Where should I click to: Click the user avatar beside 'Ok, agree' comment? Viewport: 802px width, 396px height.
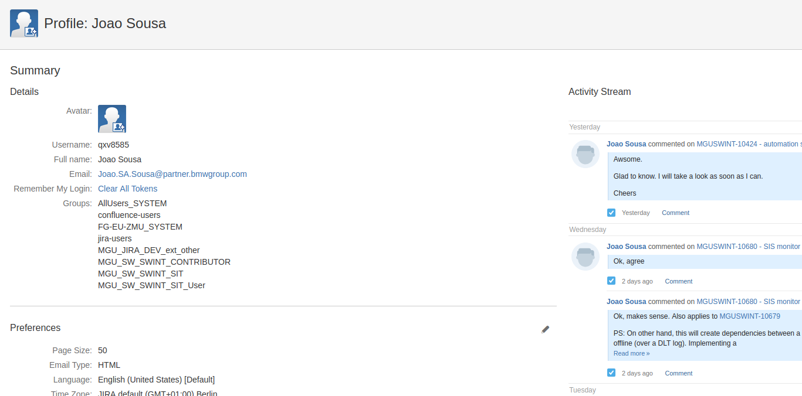click(586, 257)
